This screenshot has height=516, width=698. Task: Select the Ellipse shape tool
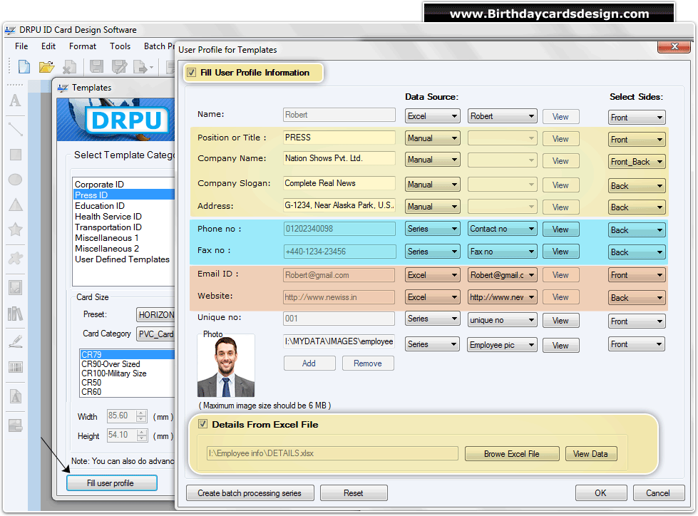[x=15, y=180]
